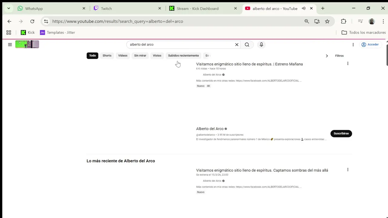
Task: Subscribe with the Suscribirse button
Action: click(341, 134)
